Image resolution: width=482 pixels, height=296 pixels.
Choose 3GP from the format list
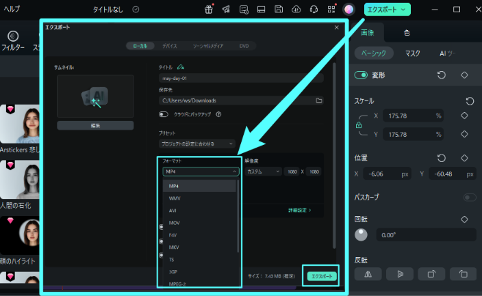point(199,272)
